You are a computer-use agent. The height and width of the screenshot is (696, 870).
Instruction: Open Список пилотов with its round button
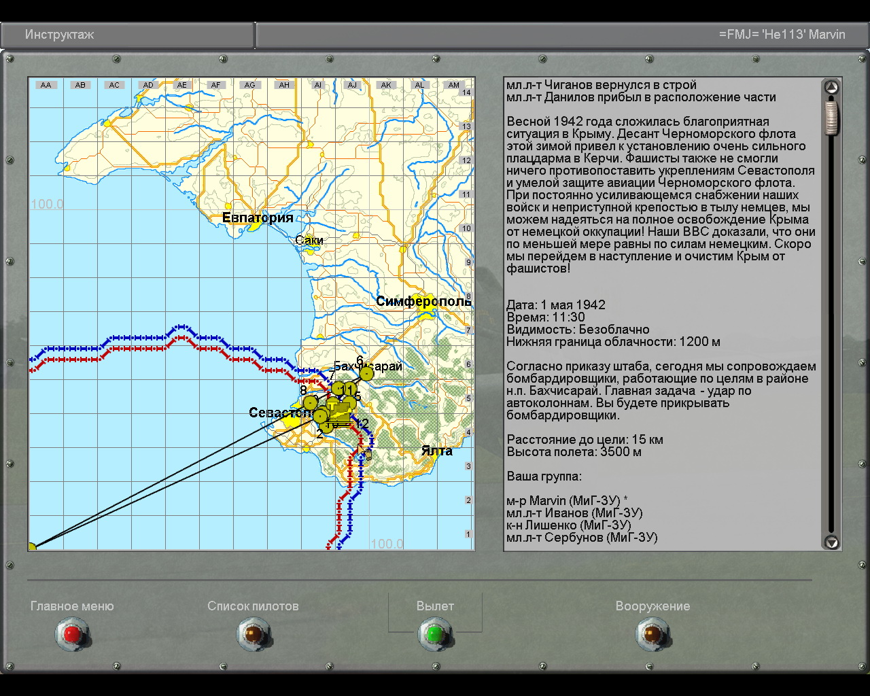click(x=253, y=634)
